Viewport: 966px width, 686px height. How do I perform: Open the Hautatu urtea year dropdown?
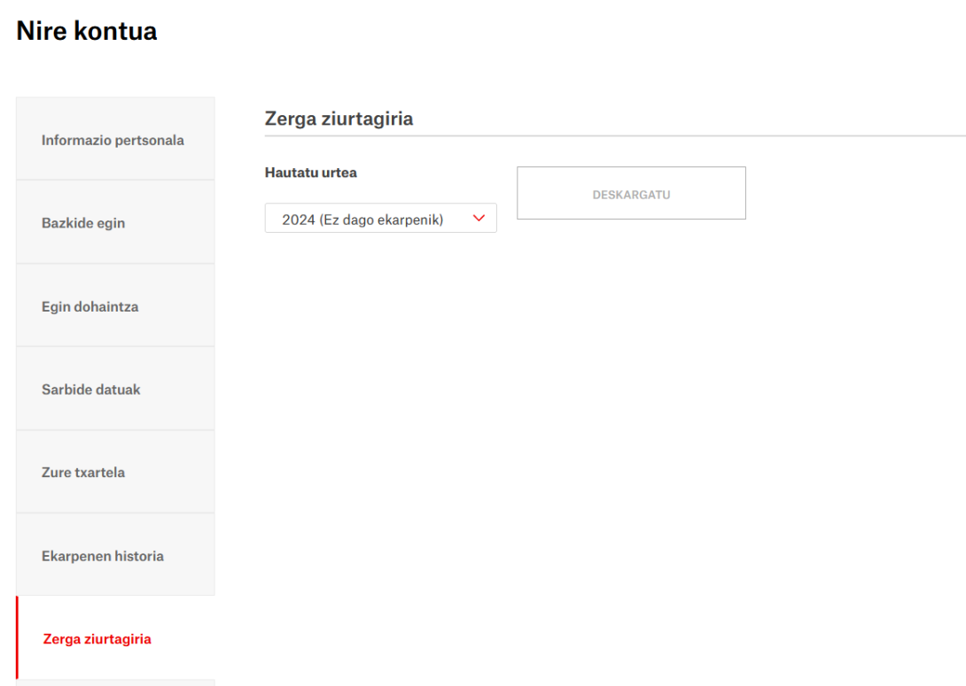381,219
